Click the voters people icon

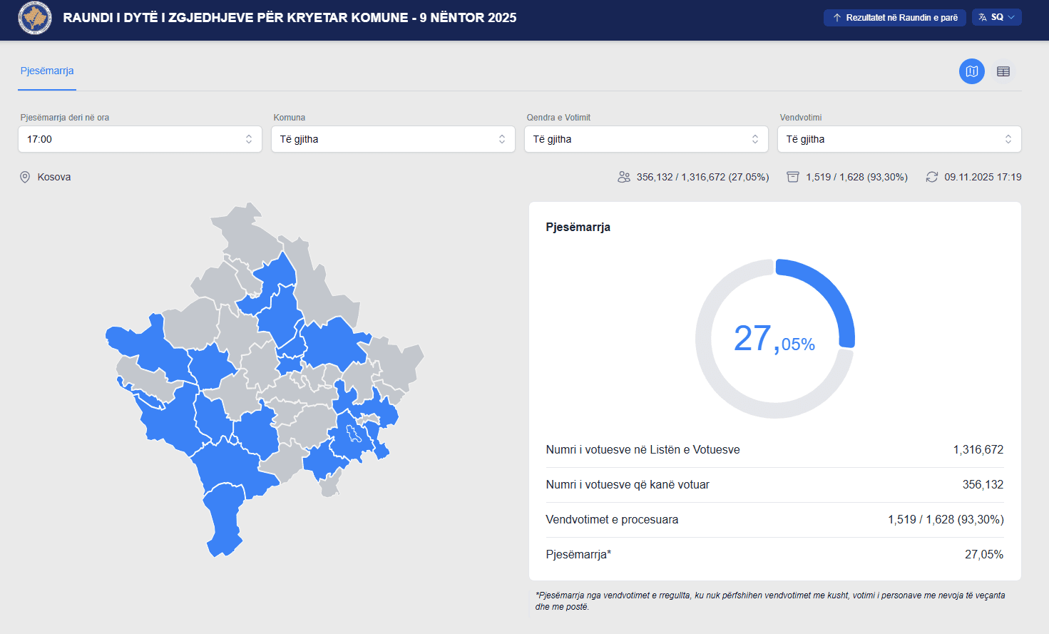pos(624,177)
